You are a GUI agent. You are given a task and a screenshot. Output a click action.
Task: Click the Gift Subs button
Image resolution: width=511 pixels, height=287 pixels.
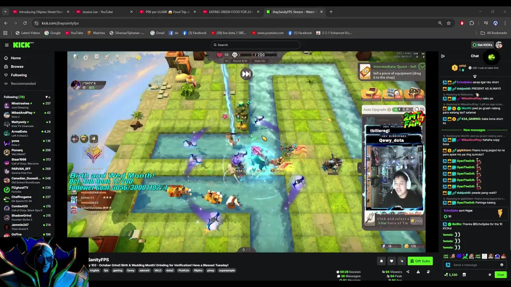[420, 261]
